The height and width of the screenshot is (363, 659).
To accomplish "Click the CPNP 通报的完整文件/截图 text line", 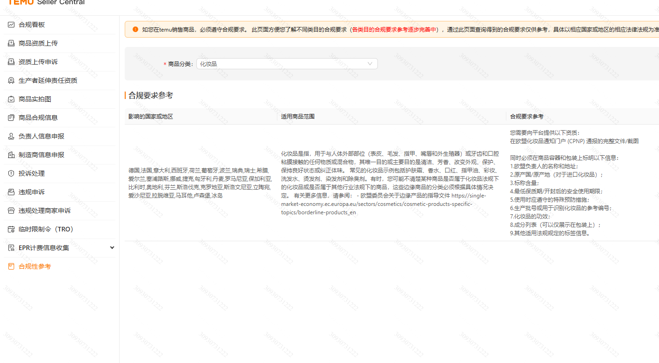I will click(x=574, y=141).
